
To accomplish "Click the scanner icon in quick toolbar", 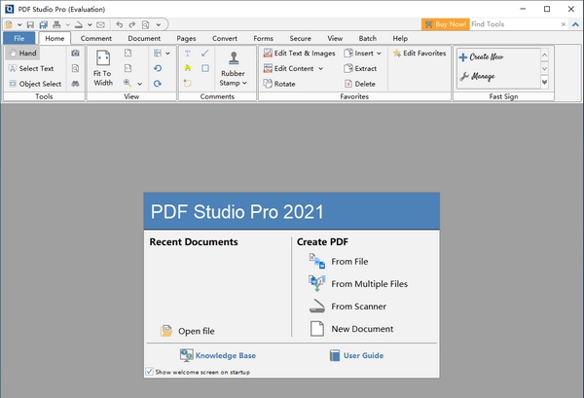I will 78,24.
